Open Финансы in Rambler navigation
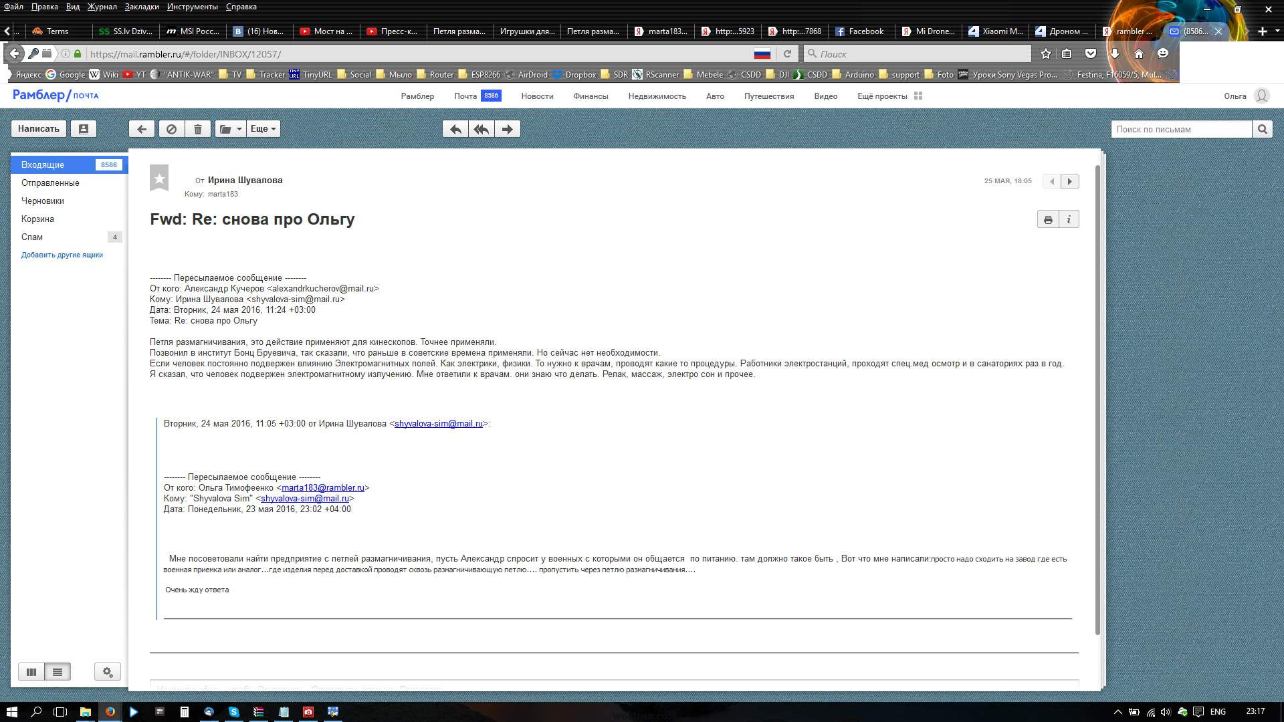 (591, 96)
